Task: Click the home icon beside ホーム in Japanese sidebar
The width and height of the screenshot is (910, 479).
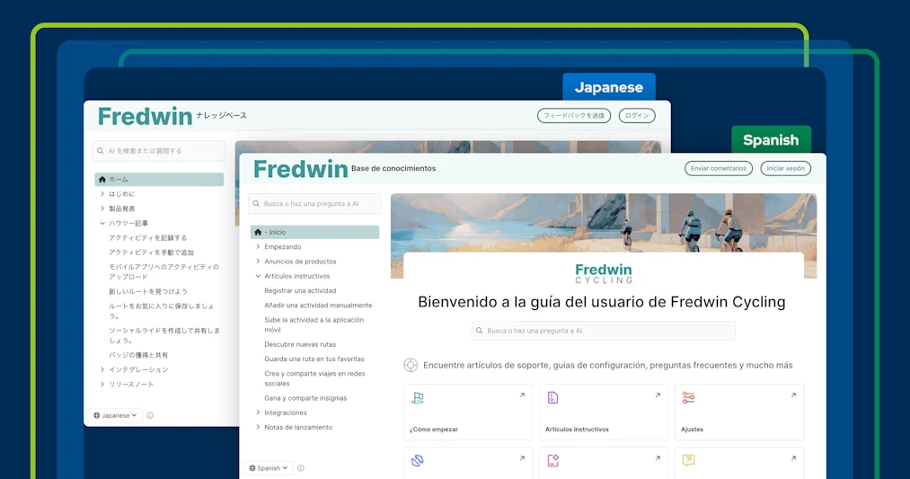Action: (x=102, y=180)
